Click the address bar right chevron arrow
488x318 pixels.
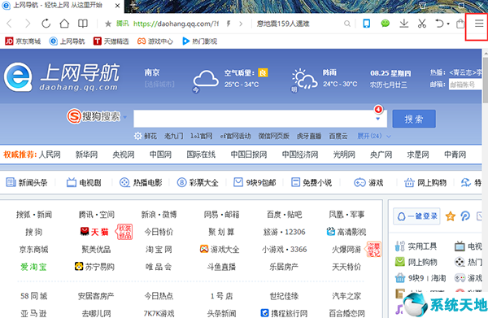pos(241,24)
